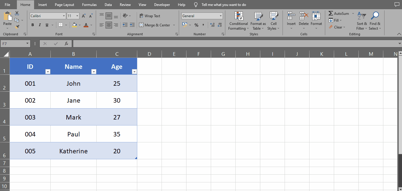
Task: Open the Font name dropdown
Action: (x=48, y=16)
